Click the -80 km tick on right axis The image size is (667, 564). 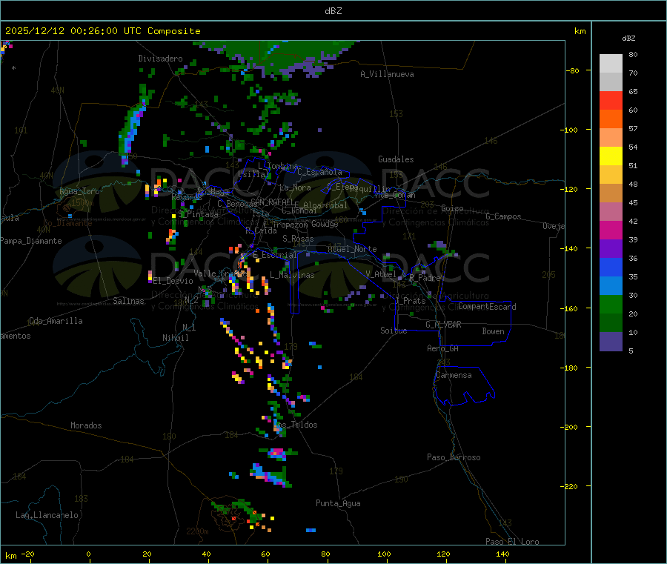pos(573,70)
